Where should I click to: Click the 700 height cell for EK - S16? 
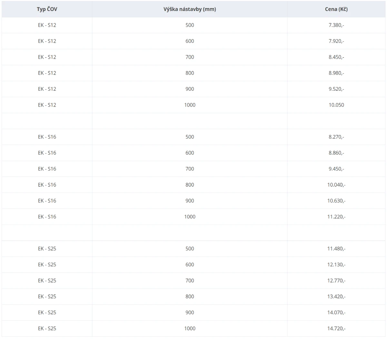tap(190, 169)
